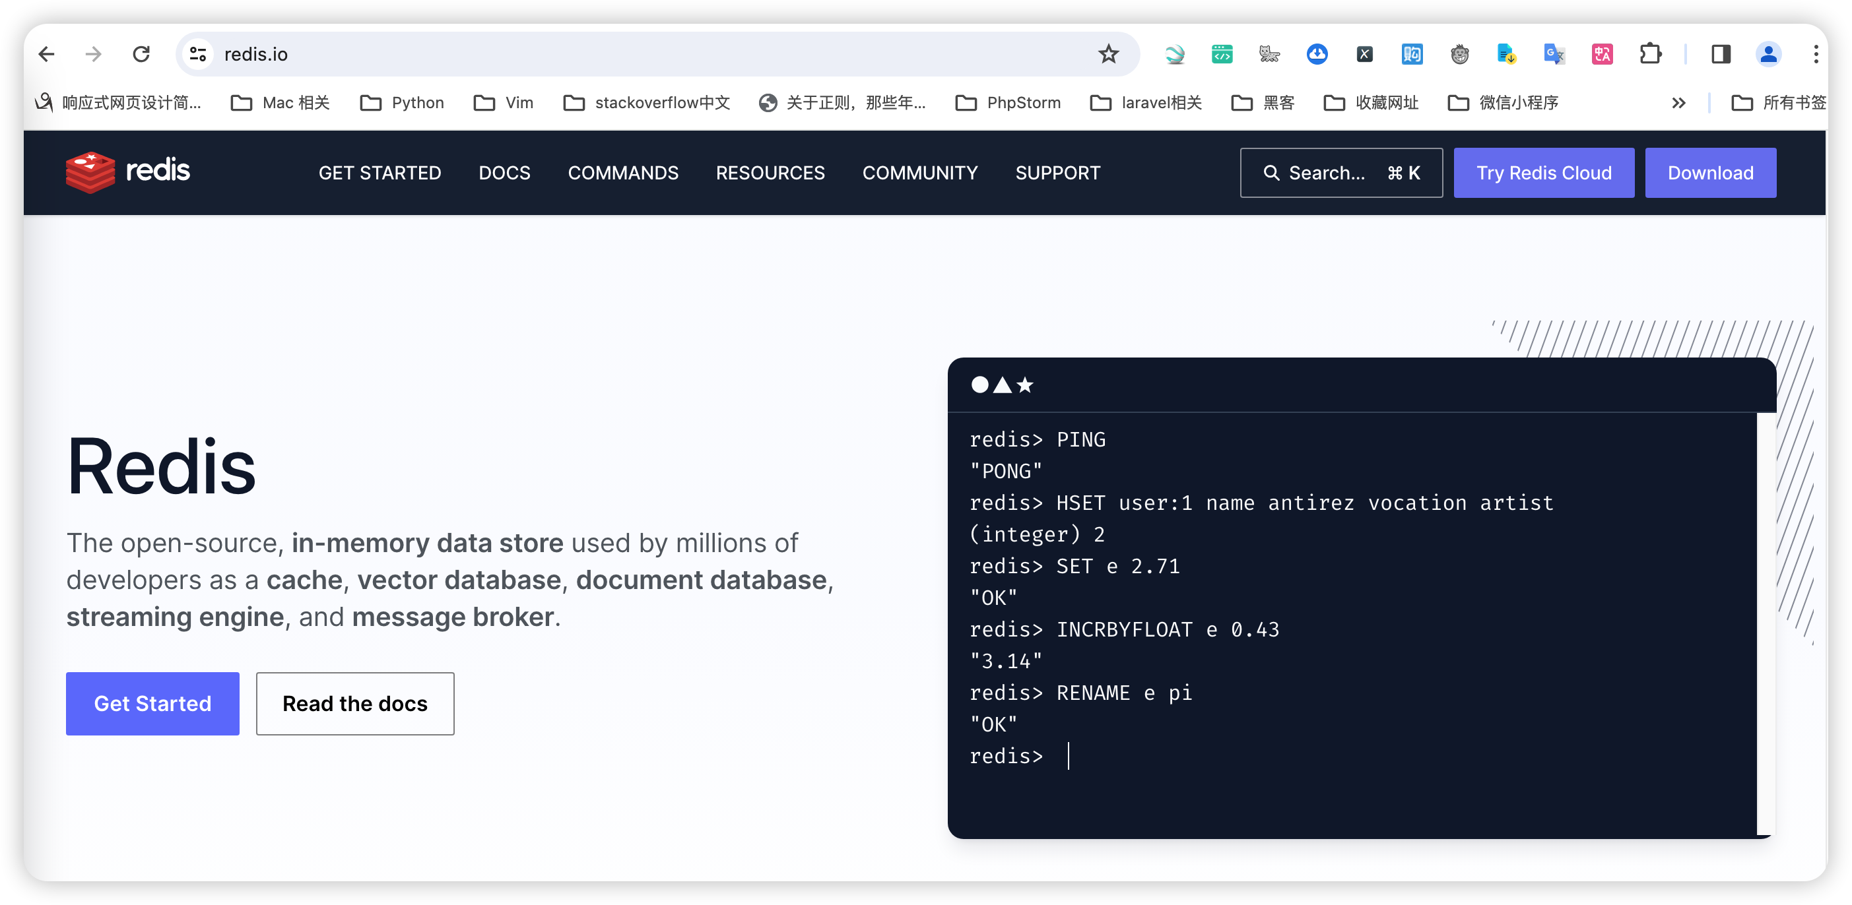Click the Get Started button
Image resolution: width=1852 pixels, height=905 pixels.
pos(152,703)
